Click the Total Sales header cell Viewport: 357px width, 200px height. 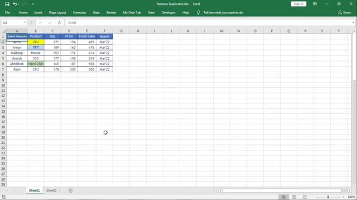[87, 36]
